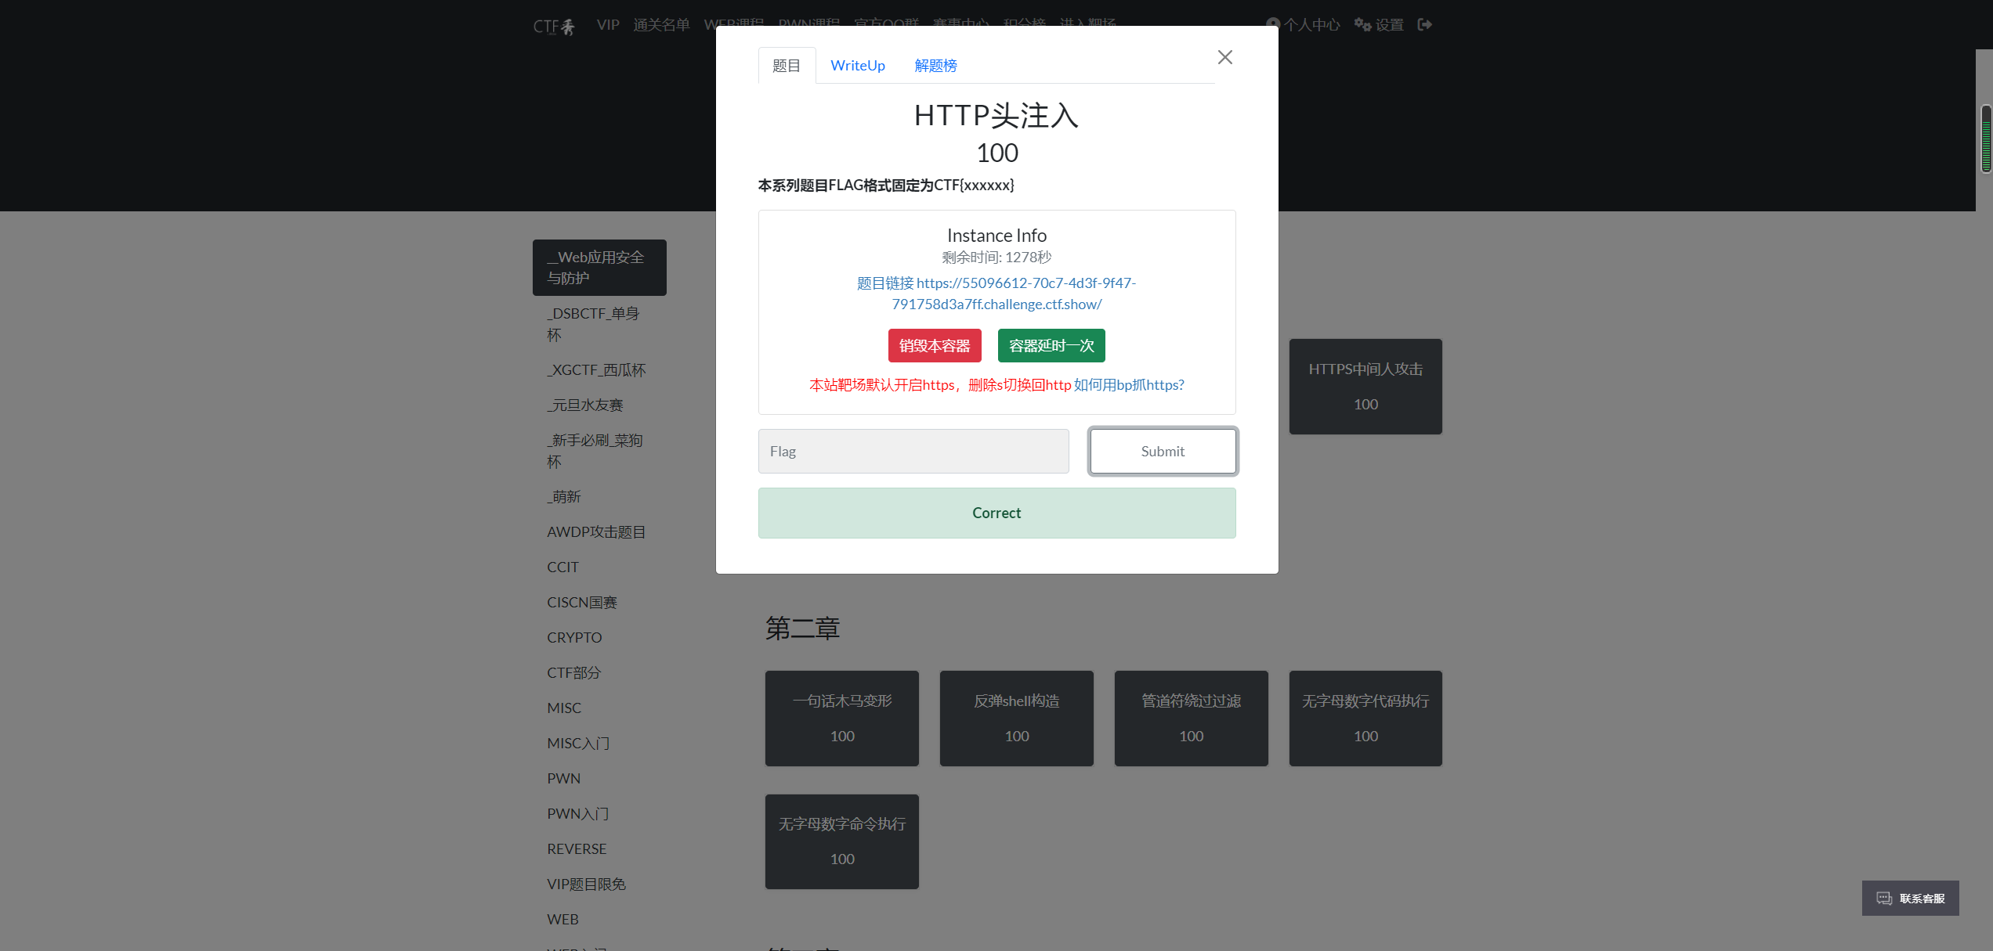Open the 反弹shell构造 challenge card
This screenshot has width=1993, height=951.
[x=1016, y=718]
